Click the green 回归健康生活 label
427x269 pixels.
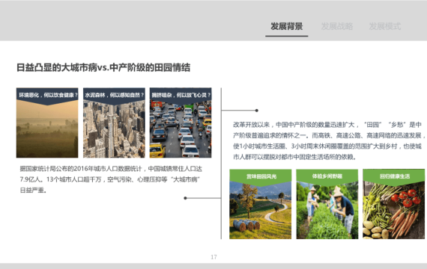395,176
